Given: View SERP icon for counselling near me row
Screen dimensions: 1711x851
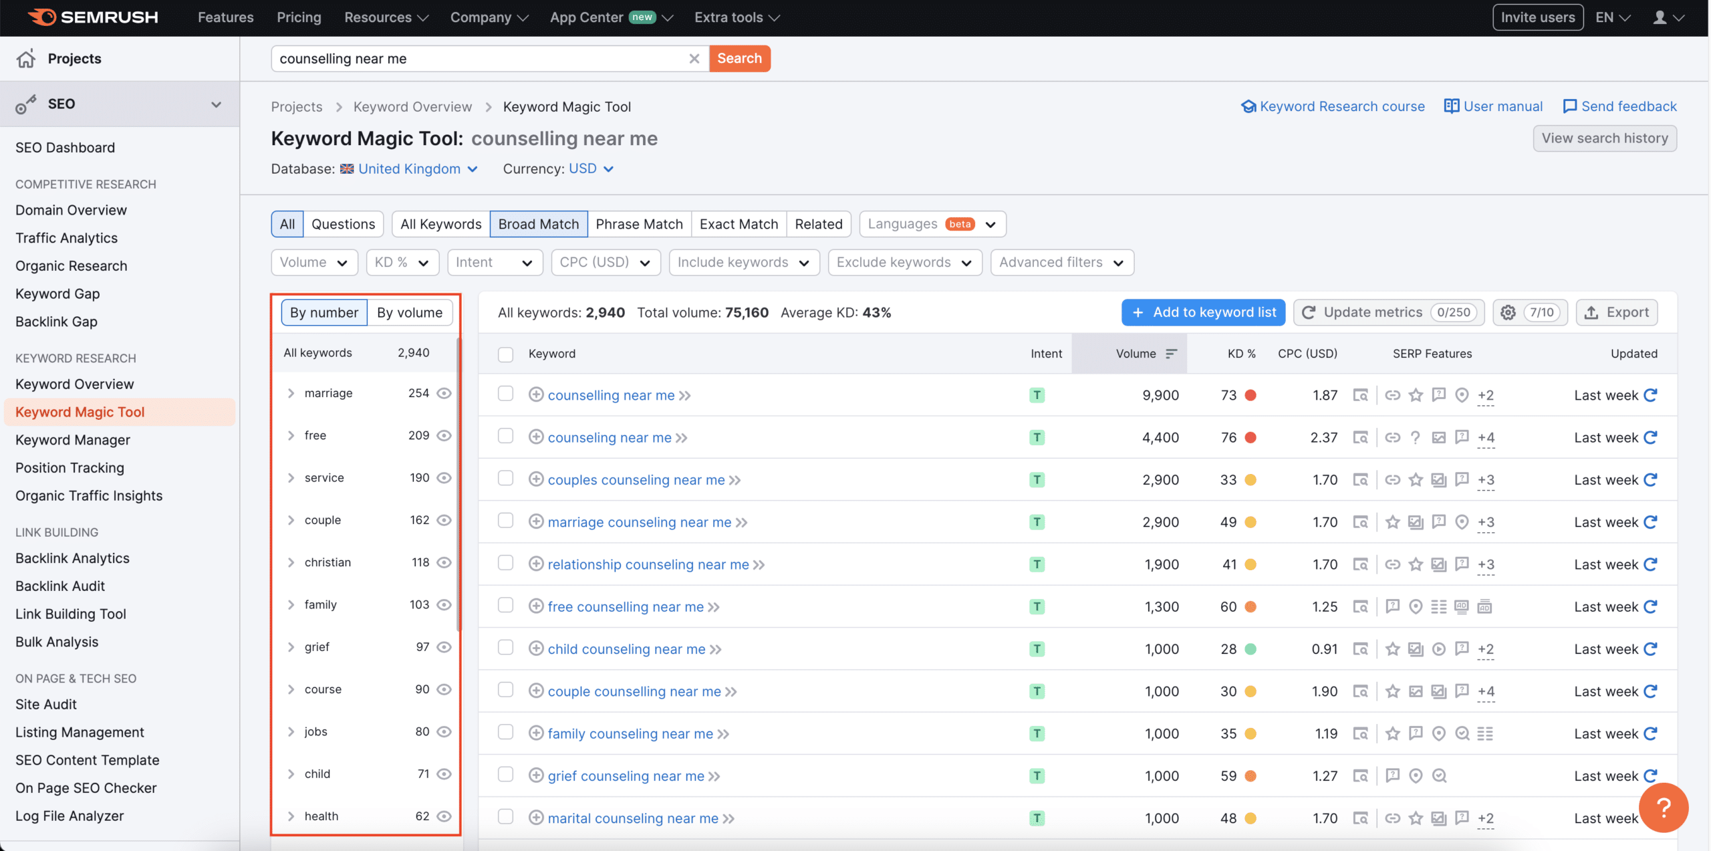Looking at the screenshot, I should coord(1360,395).
